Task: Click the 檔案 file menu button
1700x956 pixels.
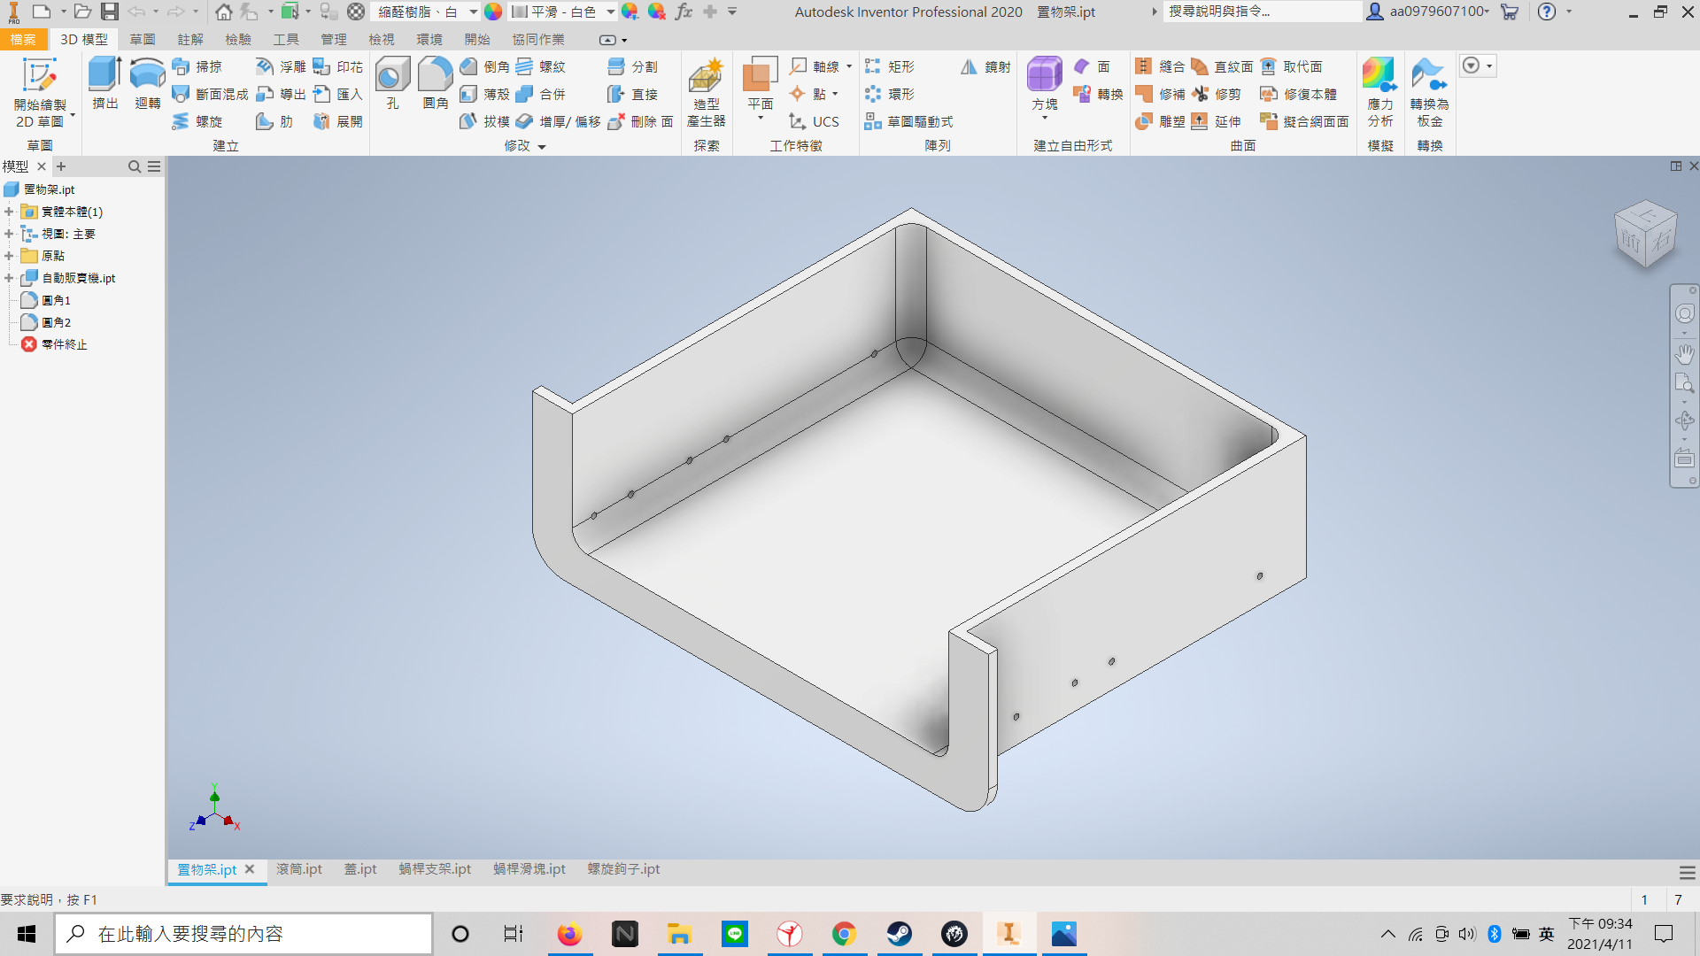Action: (23, 40)
